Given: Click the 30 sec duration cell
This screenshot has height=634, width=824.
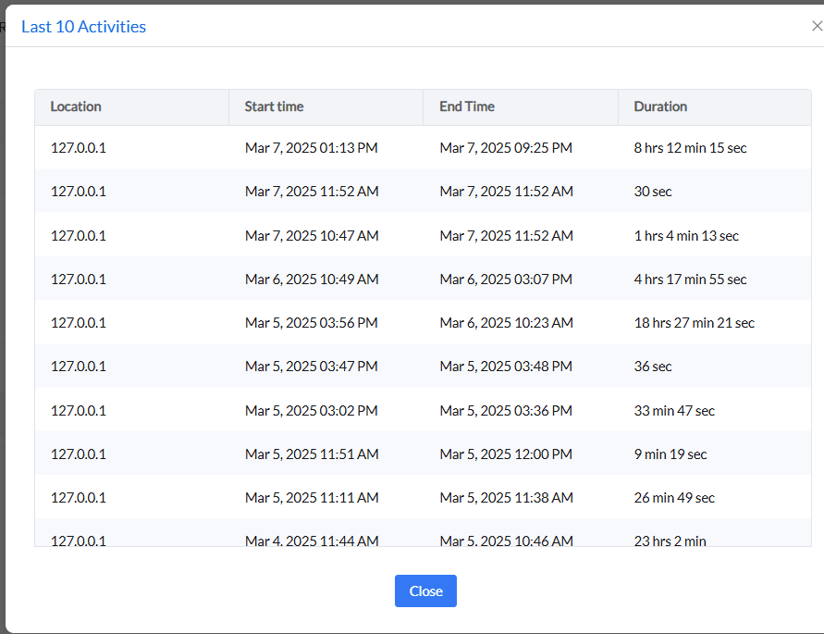Looking at the screenshot, I should [x=653, y=192].
